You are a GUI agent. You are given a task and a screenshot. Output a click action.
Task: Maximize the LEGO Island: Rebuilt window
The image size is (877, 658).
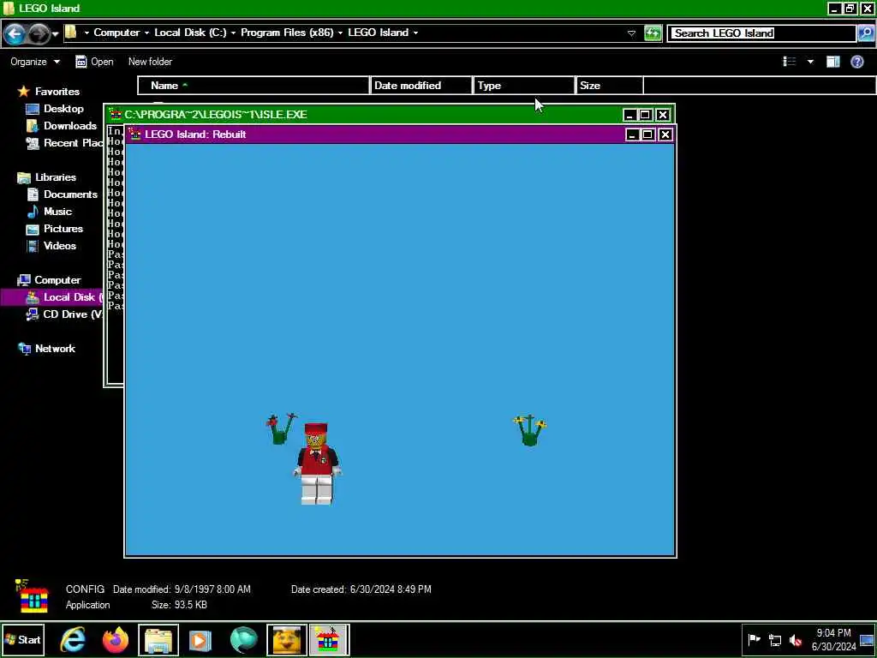(647, 135)
